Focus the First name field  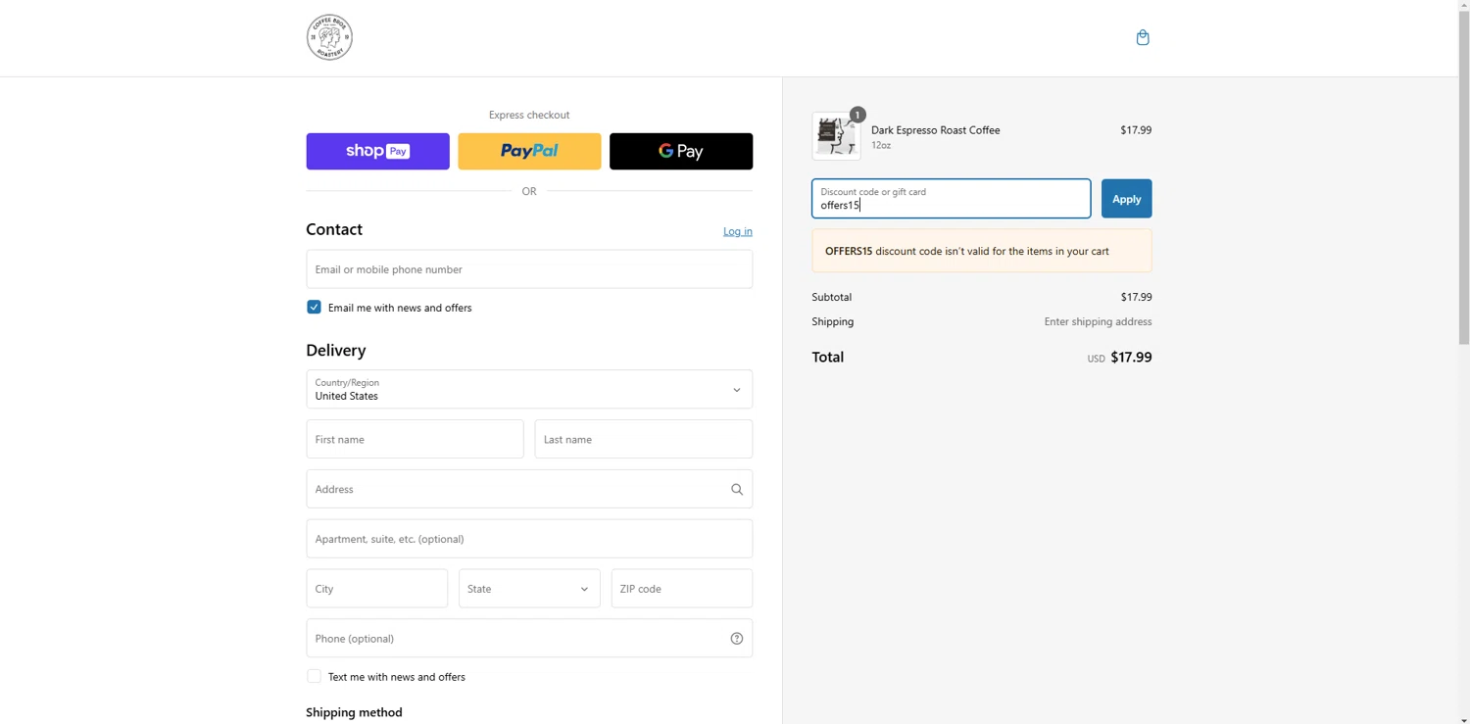[x=415, y=439]
